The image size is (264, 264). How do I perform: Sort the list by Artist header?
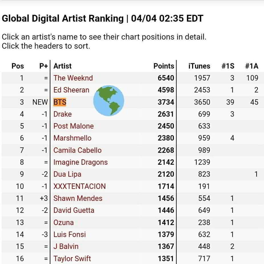coord(63,66)
